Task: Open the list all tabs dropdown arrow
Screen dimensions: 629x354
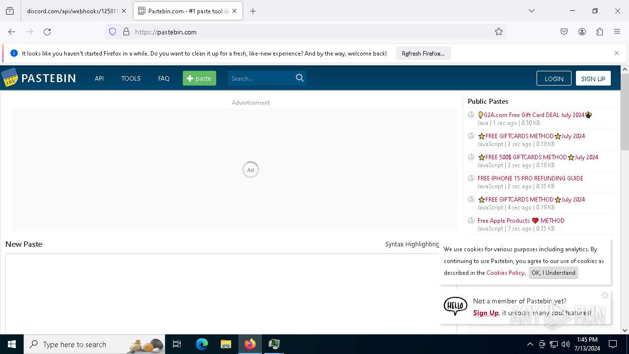Action: [532, 11]
